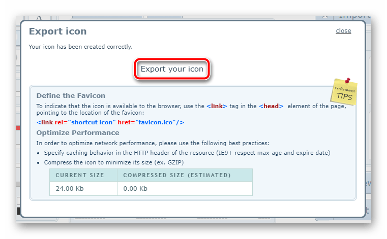Screen dimensions: 387x239
Task: Click the blue <link> tag text
Action: (217, 106)
